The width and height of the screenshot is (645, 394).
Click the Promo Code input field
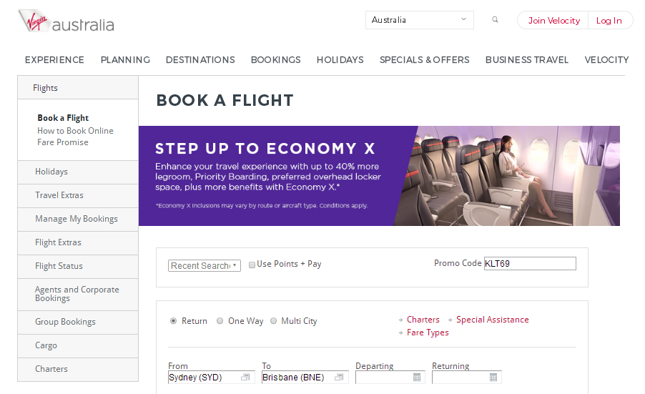(529, 264)
